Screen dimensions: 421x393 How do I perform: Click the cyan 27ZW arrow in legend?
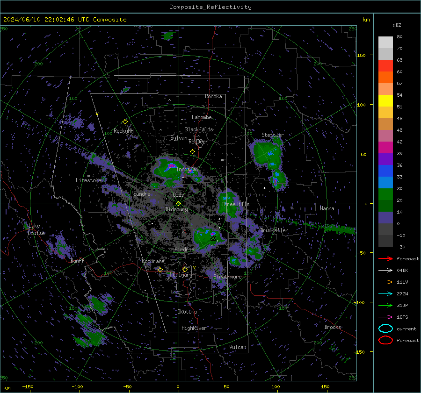[x=385, y=294]
